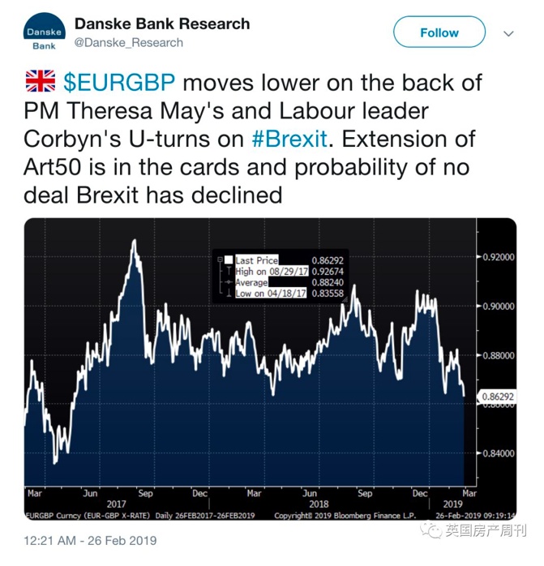Open the tweet options chevron menu
This screenshot has height=566, width=544.
pyautogui.click(x=508, y=33)
